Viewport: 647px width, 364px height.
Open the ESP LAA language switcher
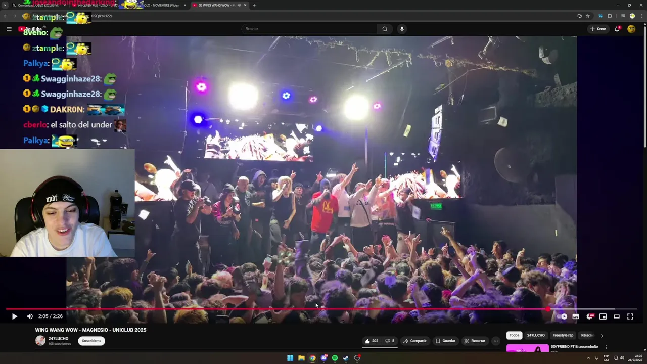coord(606,358)
